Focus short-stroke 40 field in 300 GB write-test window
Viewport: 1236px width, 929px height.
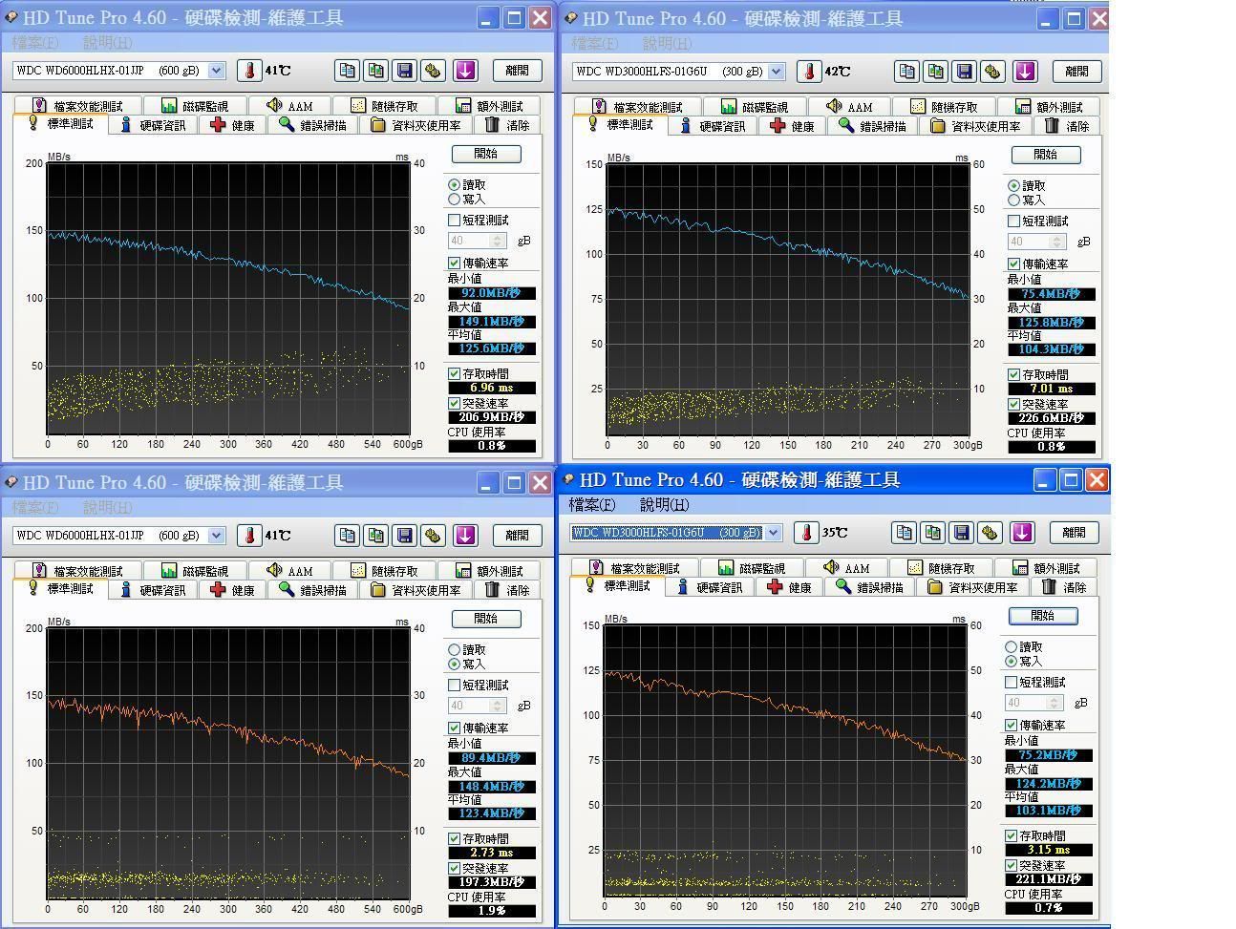[1026, 703]
